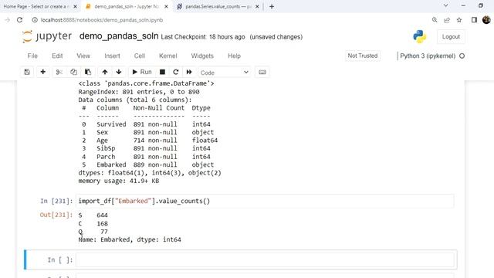Image resolution: width=494 pixels, height=278 pixels.
Task: Reload the page
Action: tap(19, 20)
